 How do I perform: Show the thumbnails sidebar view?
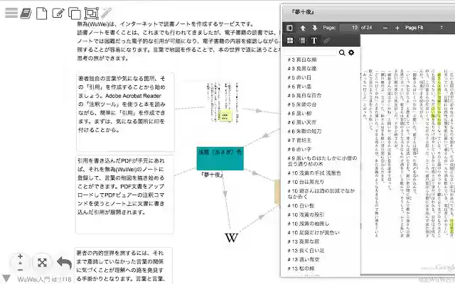coord(290,40)
